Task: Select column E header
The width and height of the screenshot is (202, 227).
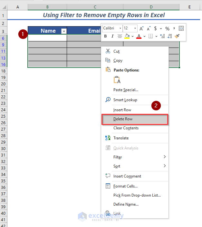Action: 189,7
